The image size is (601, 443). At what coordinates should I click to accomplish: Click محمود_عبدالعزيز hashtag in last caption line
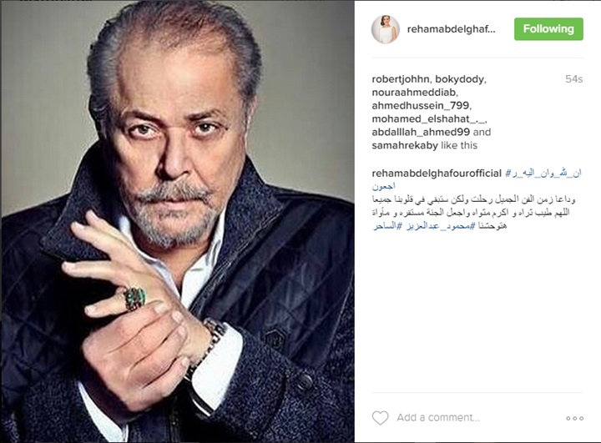[x=437, y=226]
